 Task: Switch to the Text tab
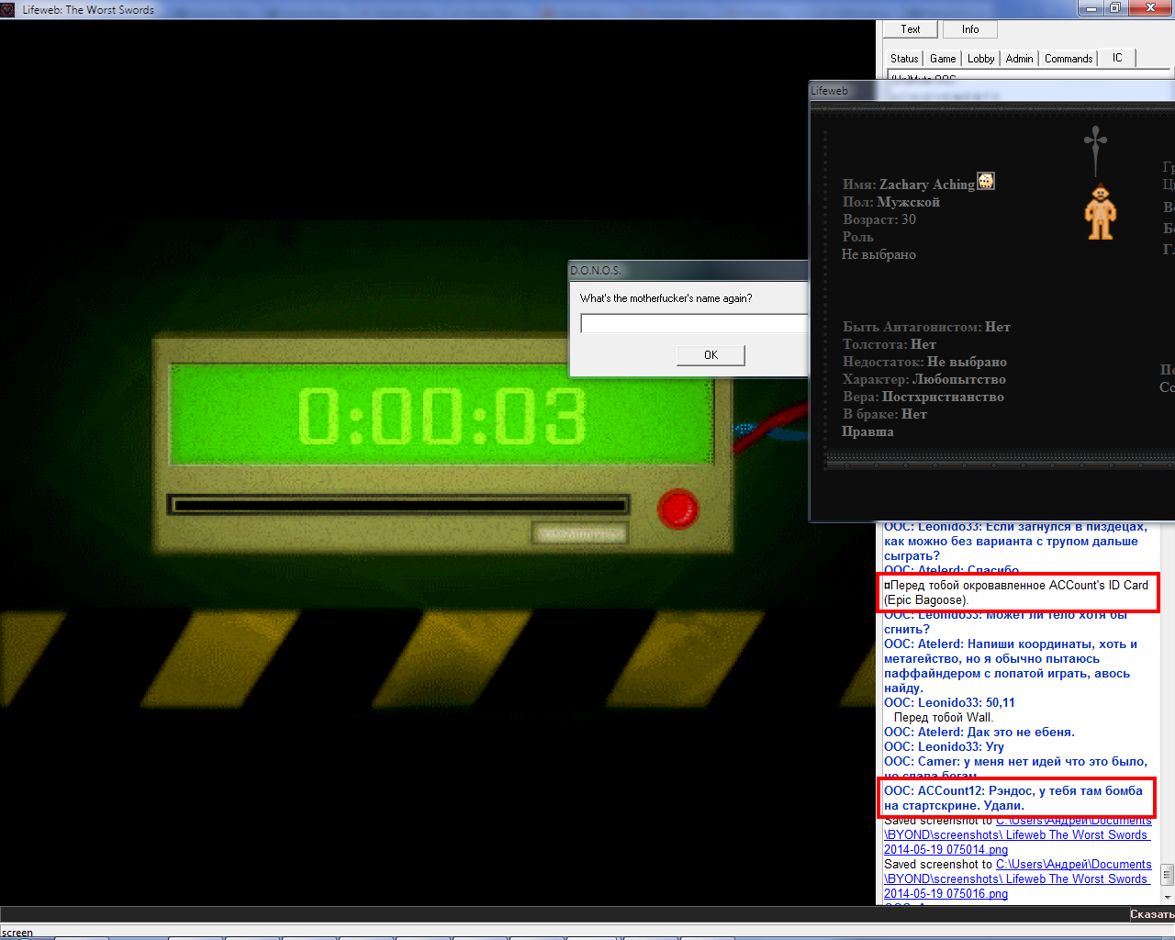911,29
